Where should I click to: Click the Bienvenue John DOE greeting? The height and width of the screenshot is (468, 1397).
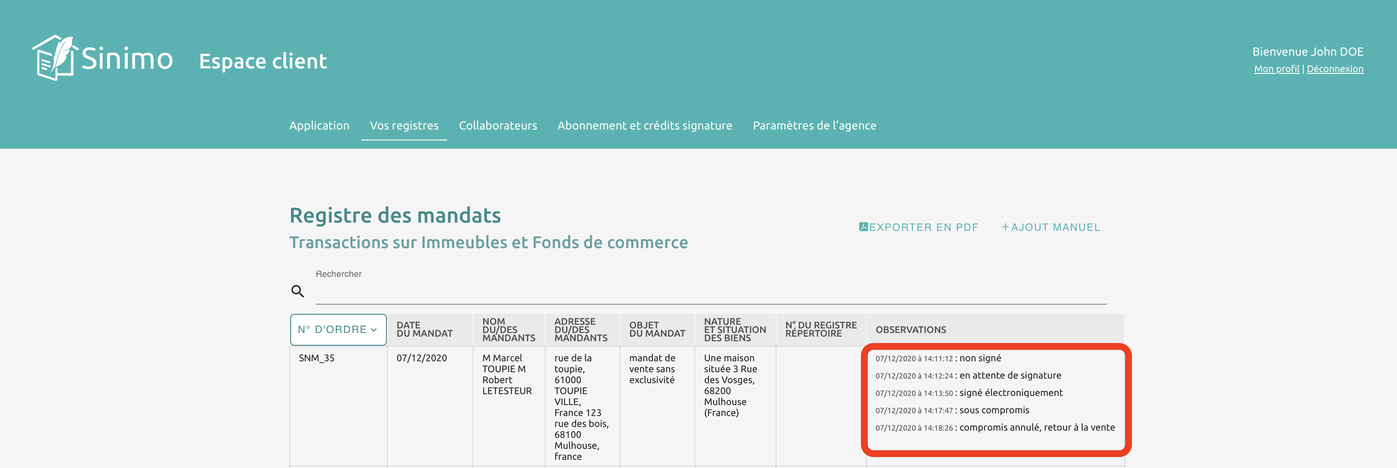click(x=1308, y=52)
